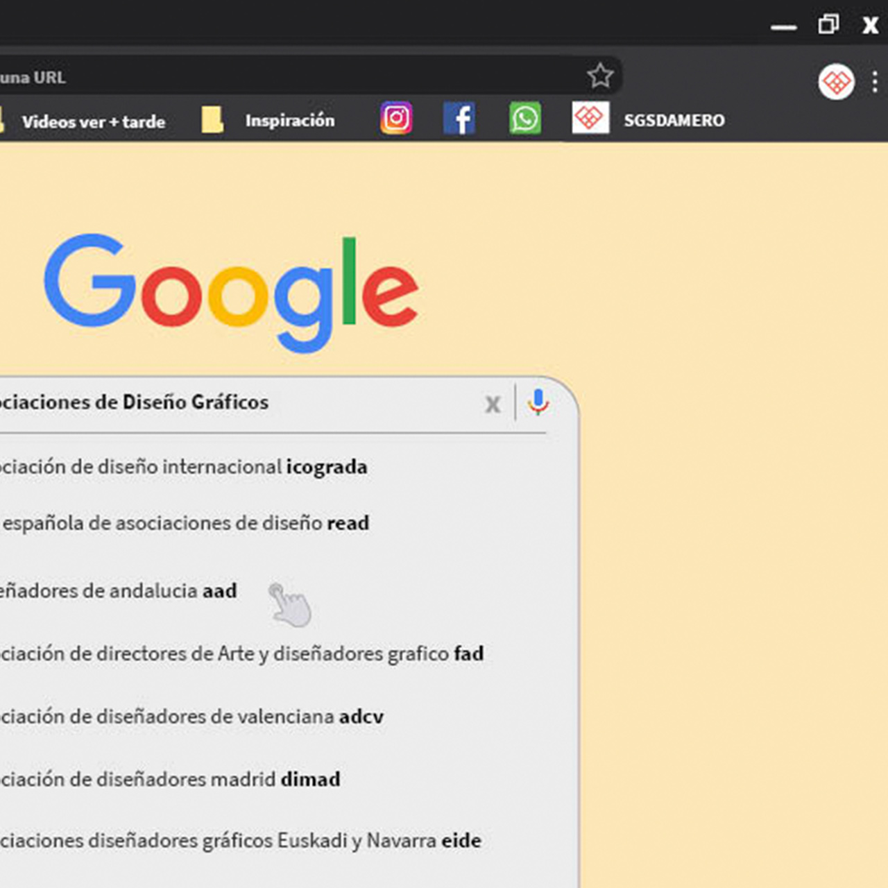Image resolution: width=888 pixels, height=888 pixels.
Task: Click the SGSDAMERO bookmark label
Action: pos(674,121)
